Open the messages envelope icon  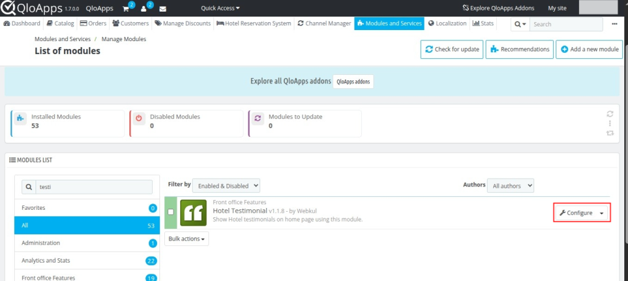coord(163,9)
